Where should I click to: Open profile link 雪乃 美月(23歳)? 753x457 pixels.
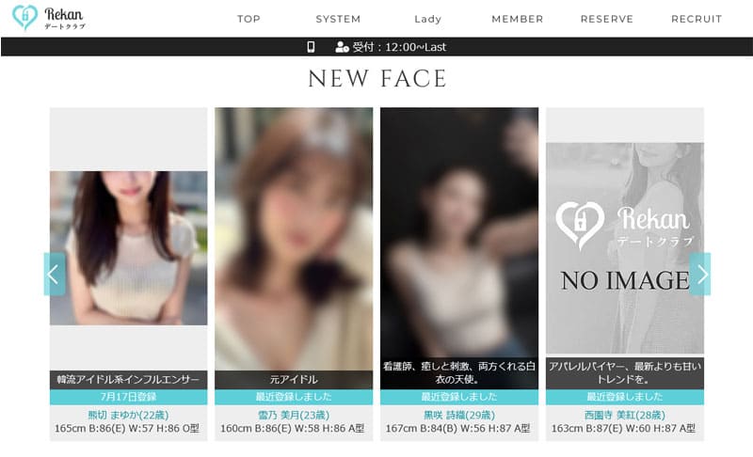pos(294,414)
